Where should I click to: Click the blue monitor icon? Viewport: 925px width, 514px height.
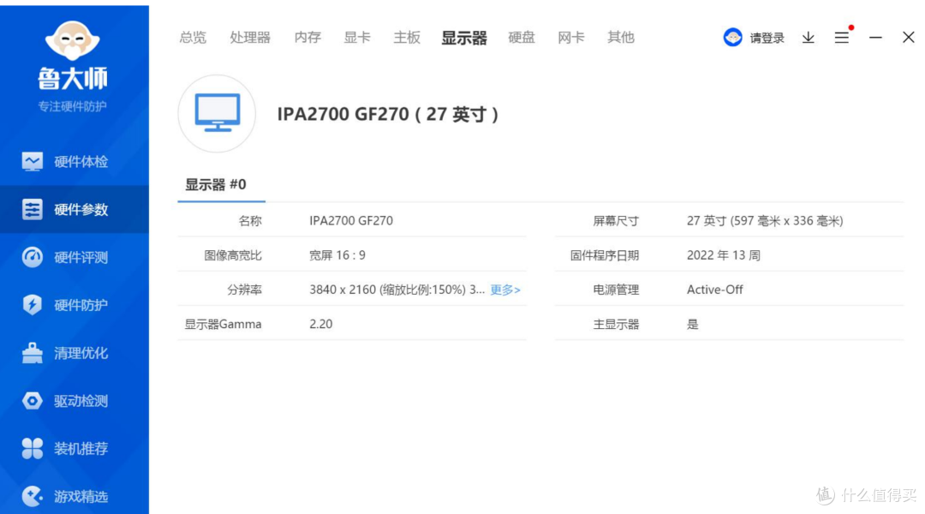tap(217, 113)
